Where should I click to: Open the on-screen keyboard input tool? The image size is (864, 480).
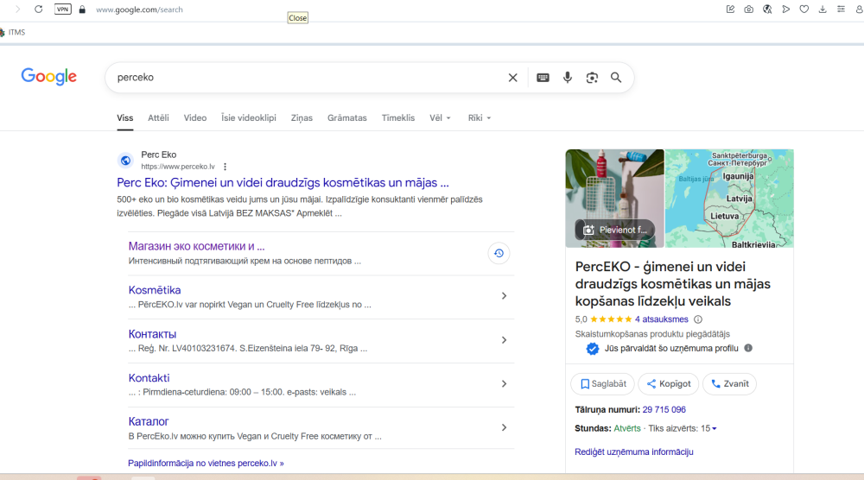(x=543, y=78)
